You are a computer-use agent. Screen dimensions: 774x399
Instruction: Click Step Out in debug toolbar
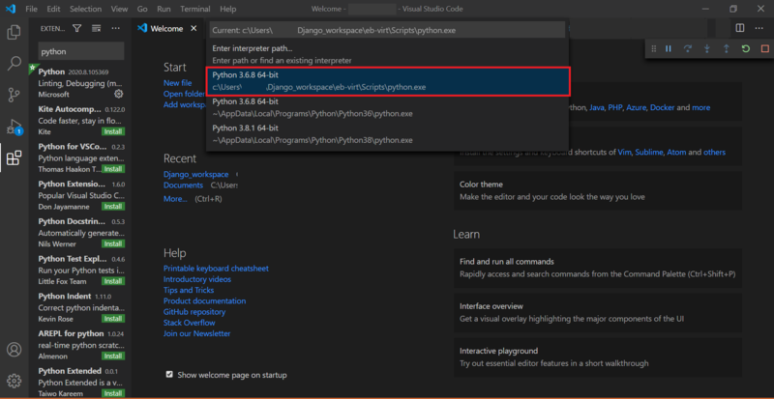pyautogui.click(x=727, y=49)
